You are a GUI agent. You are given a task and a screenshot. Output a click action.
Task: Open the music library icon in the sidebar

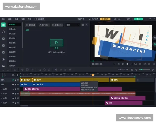[x=3, y=32]
